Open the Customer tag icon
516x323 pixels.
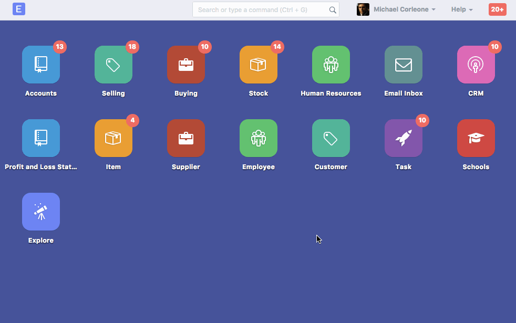(x=331, y=138)
